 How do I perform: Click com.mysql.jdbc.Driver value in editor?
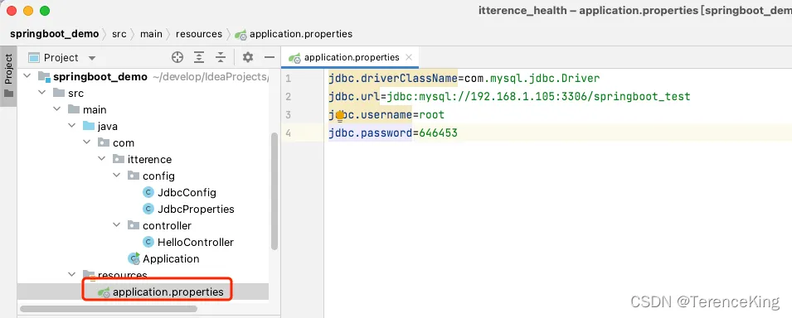pyautogui.click(x=532, y=78)
